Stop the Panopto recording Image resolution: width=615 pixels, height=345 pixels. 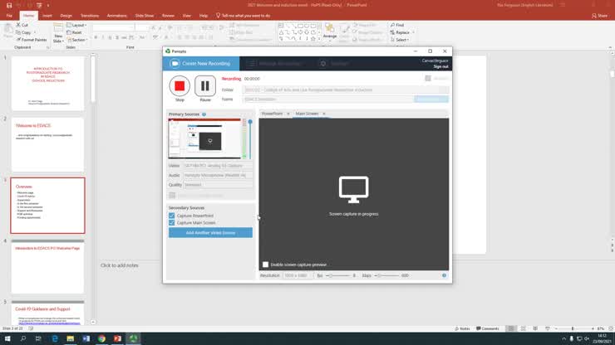coord(180,86)
